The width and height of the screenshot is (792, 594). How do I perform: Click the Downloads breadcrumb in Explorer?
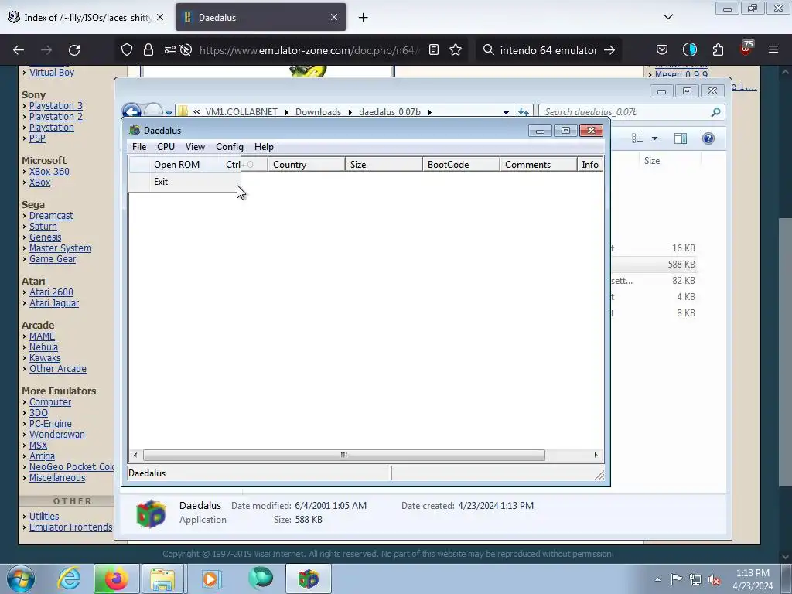(318, 112)
